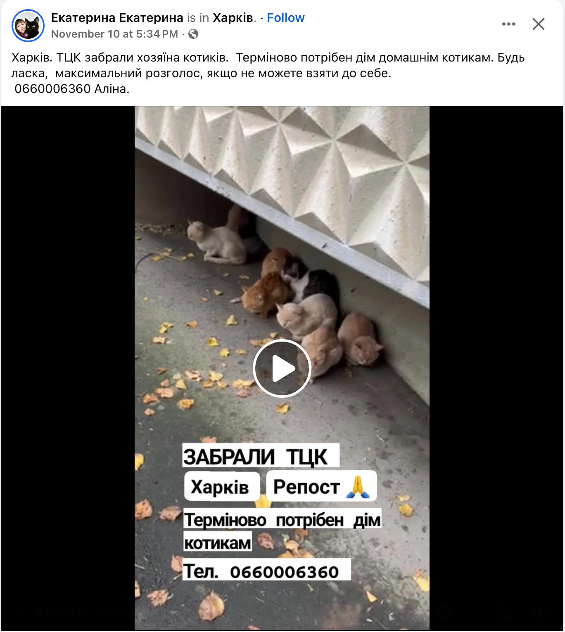Open the Харків location link in header
The image size is (565, 632).
click(233, 18)
